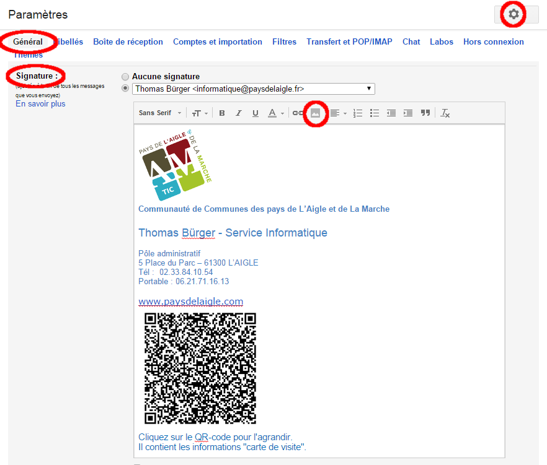Click the insert link icon

298,113
